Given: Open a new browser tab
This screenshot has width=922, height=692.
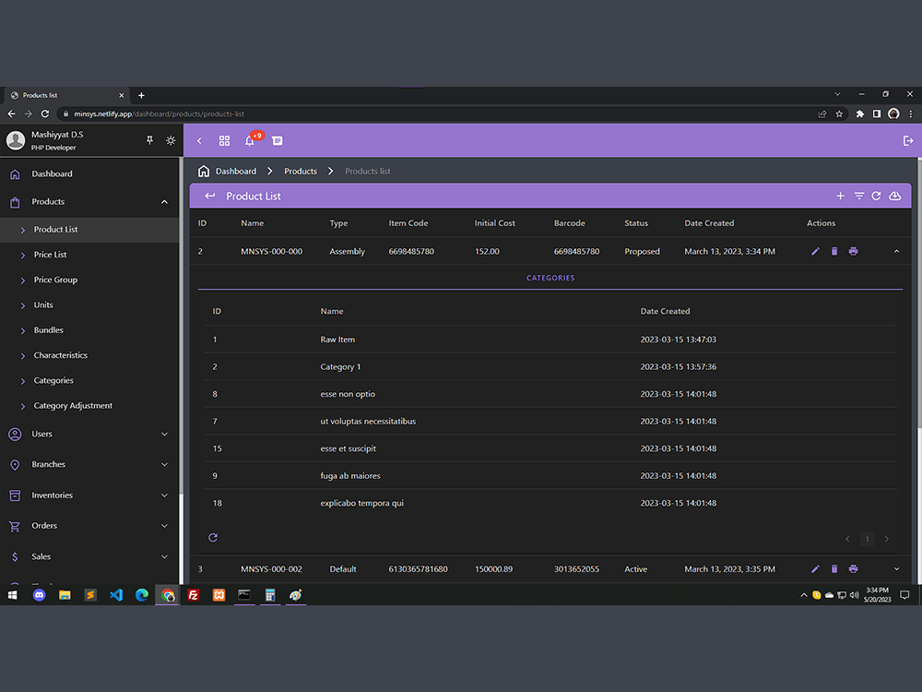Looking at the screenshot, I should (x=141, y=95).
